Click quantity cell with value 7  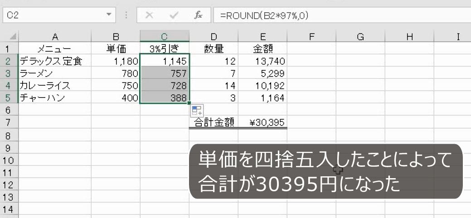(214, 73)
